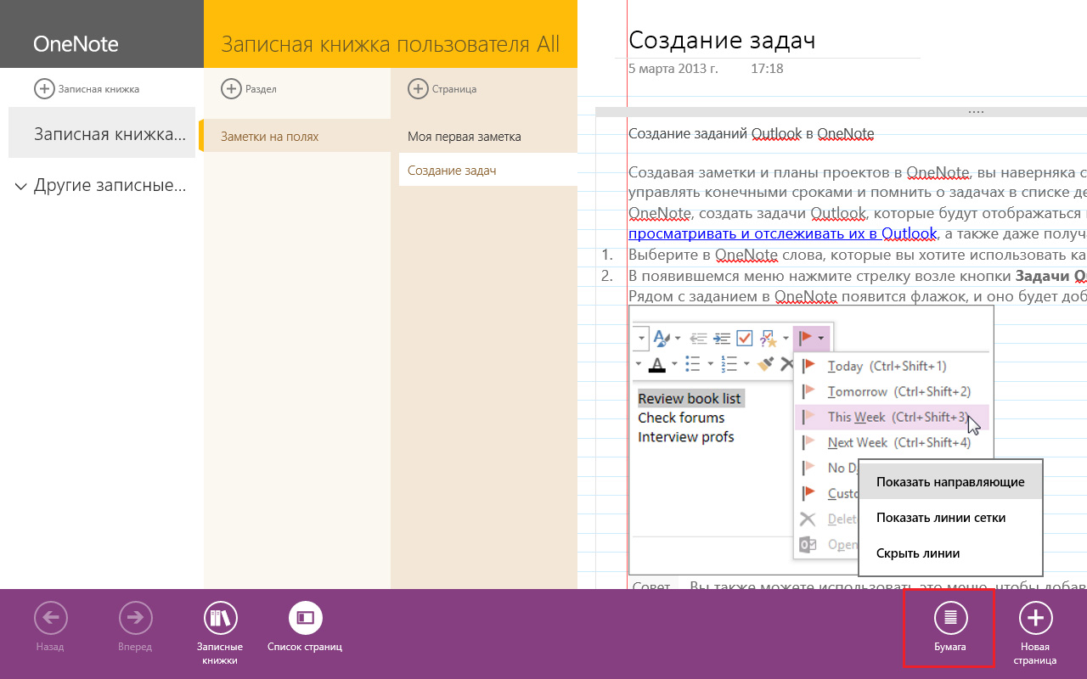Screen dimensions: 1087x679
Task: Click the Back (Назад) arrow icon
Action: tap(50, 618)
